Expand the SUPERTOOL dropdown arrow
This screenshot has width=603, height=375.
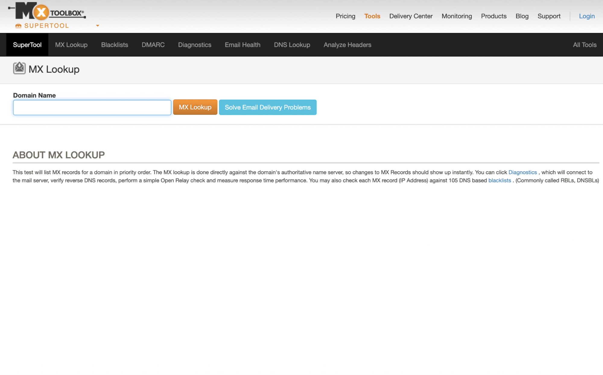(x=97, y=26)
